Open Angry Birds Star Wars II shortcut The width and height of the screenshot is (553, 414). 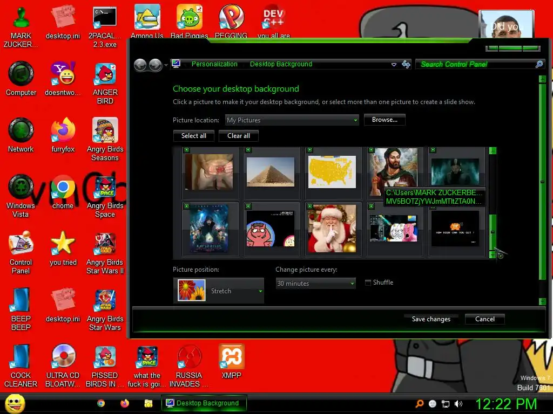coord(105,253)
